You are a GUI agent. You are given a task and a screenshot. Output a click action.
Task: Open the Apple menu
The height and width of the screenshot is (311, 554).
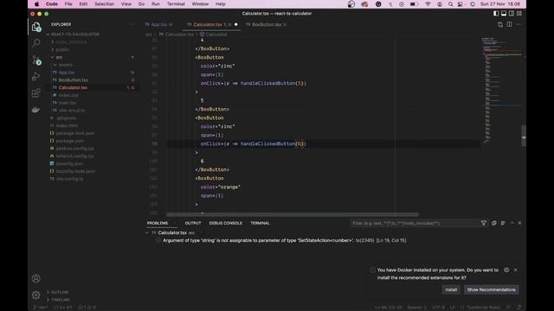click(x=36, y=4)
